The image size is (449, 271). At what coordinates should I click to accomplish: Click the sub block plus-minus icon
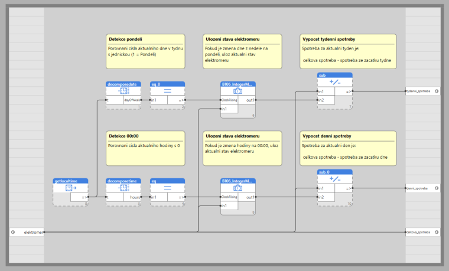[335, 82]
